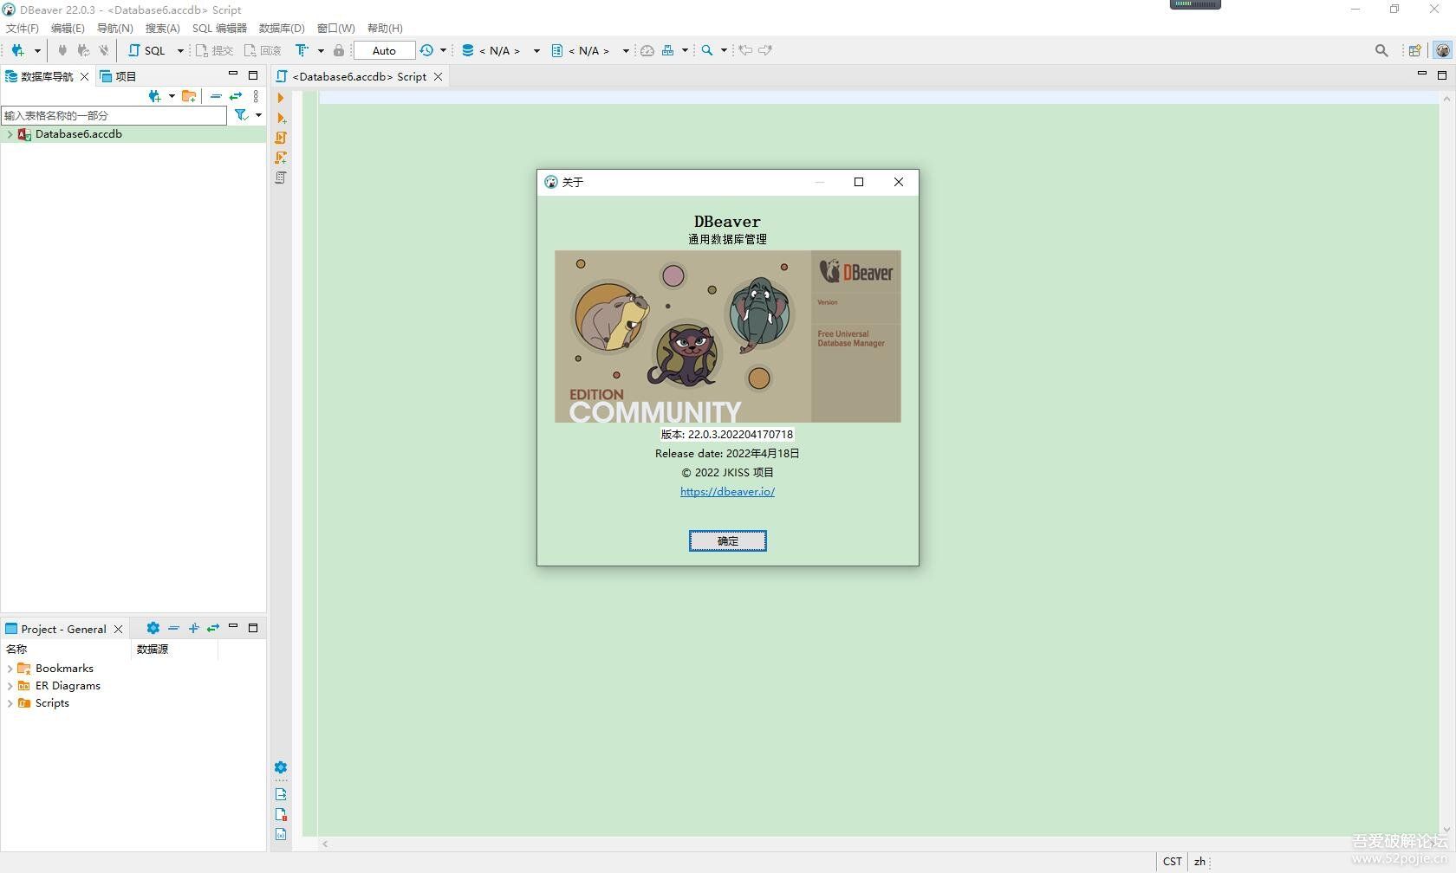The height and width of the screenshot is (873, 1456).
Task: Select Database6.accdb in the navigator tree
Action: click(x=79, y=134)
